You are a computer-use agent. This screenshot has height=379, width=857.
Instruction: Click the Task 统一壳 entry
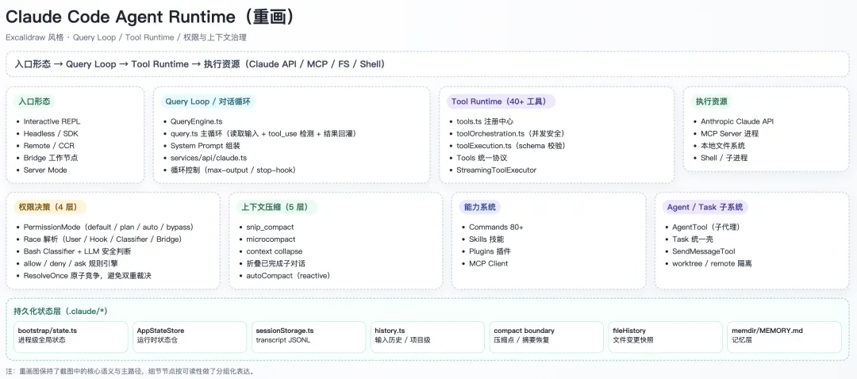point(693,239)
